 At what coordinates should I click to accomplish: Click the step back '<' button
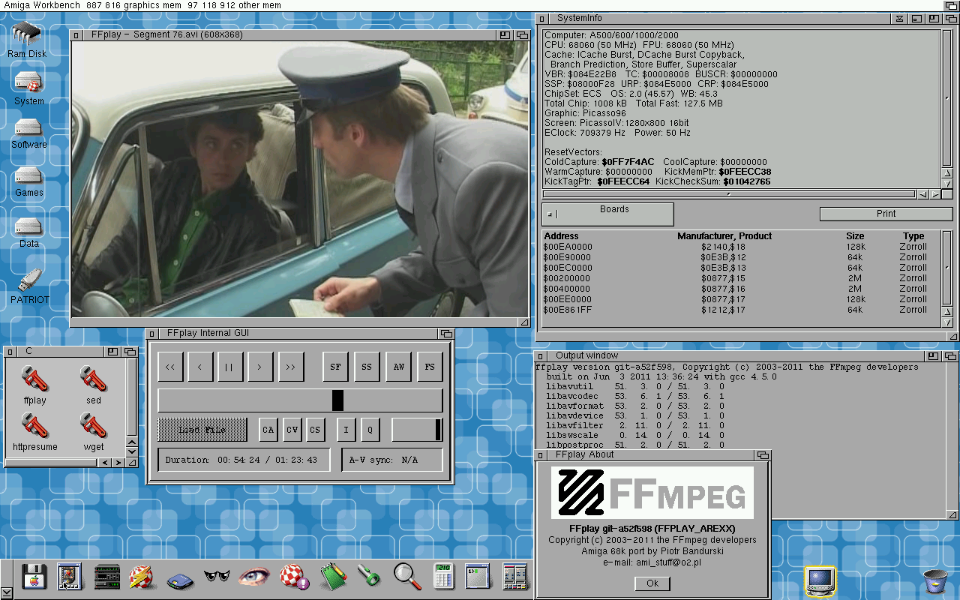[200, 367]
